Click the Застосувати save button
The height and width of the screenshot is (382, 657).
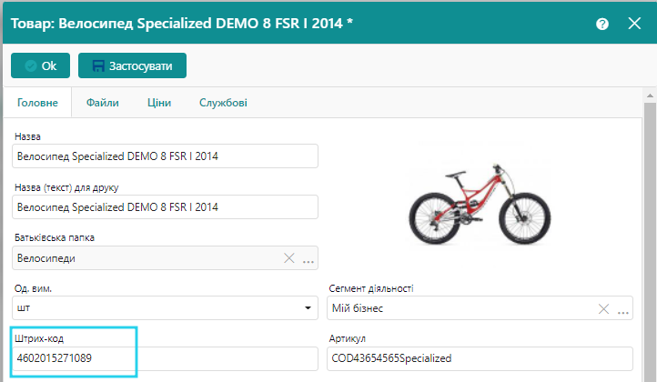132,65
